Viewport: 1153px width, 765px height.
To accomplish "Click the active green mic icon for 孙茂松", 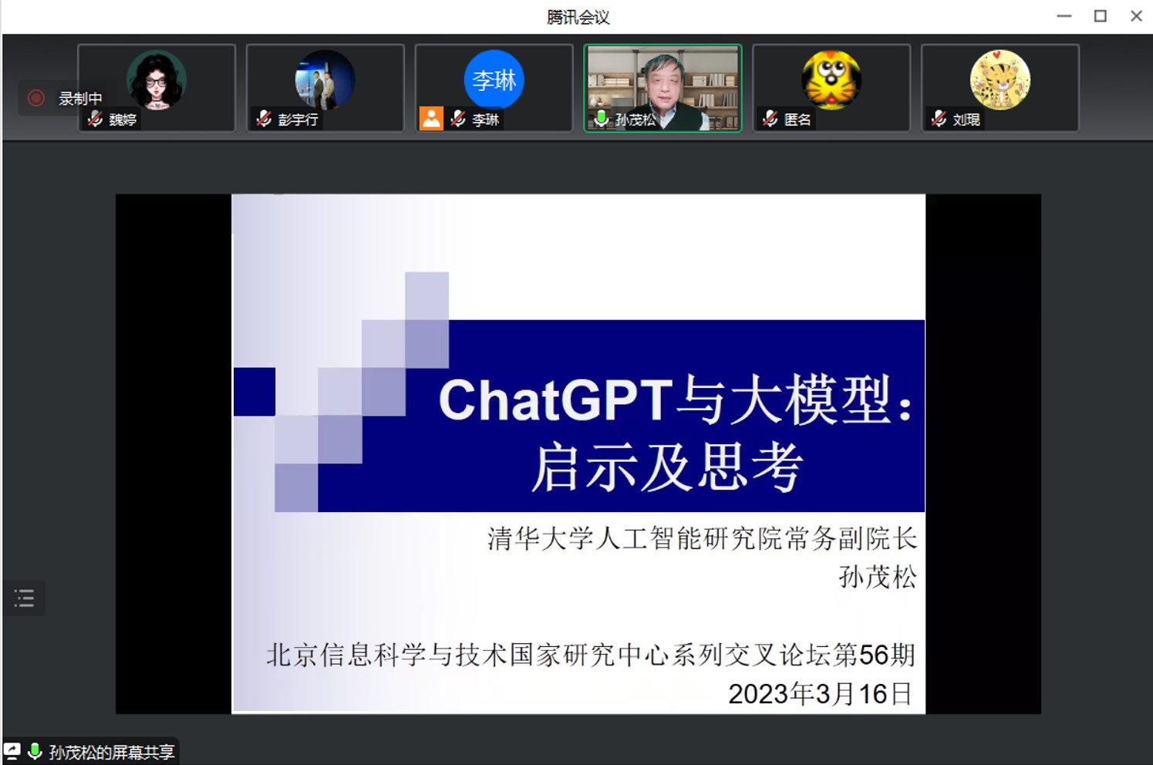I will (x=601, y=119).
